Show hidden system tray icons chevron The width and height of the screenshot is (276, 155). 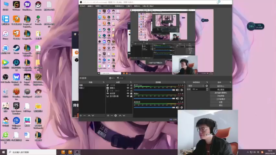coord(248,152)
